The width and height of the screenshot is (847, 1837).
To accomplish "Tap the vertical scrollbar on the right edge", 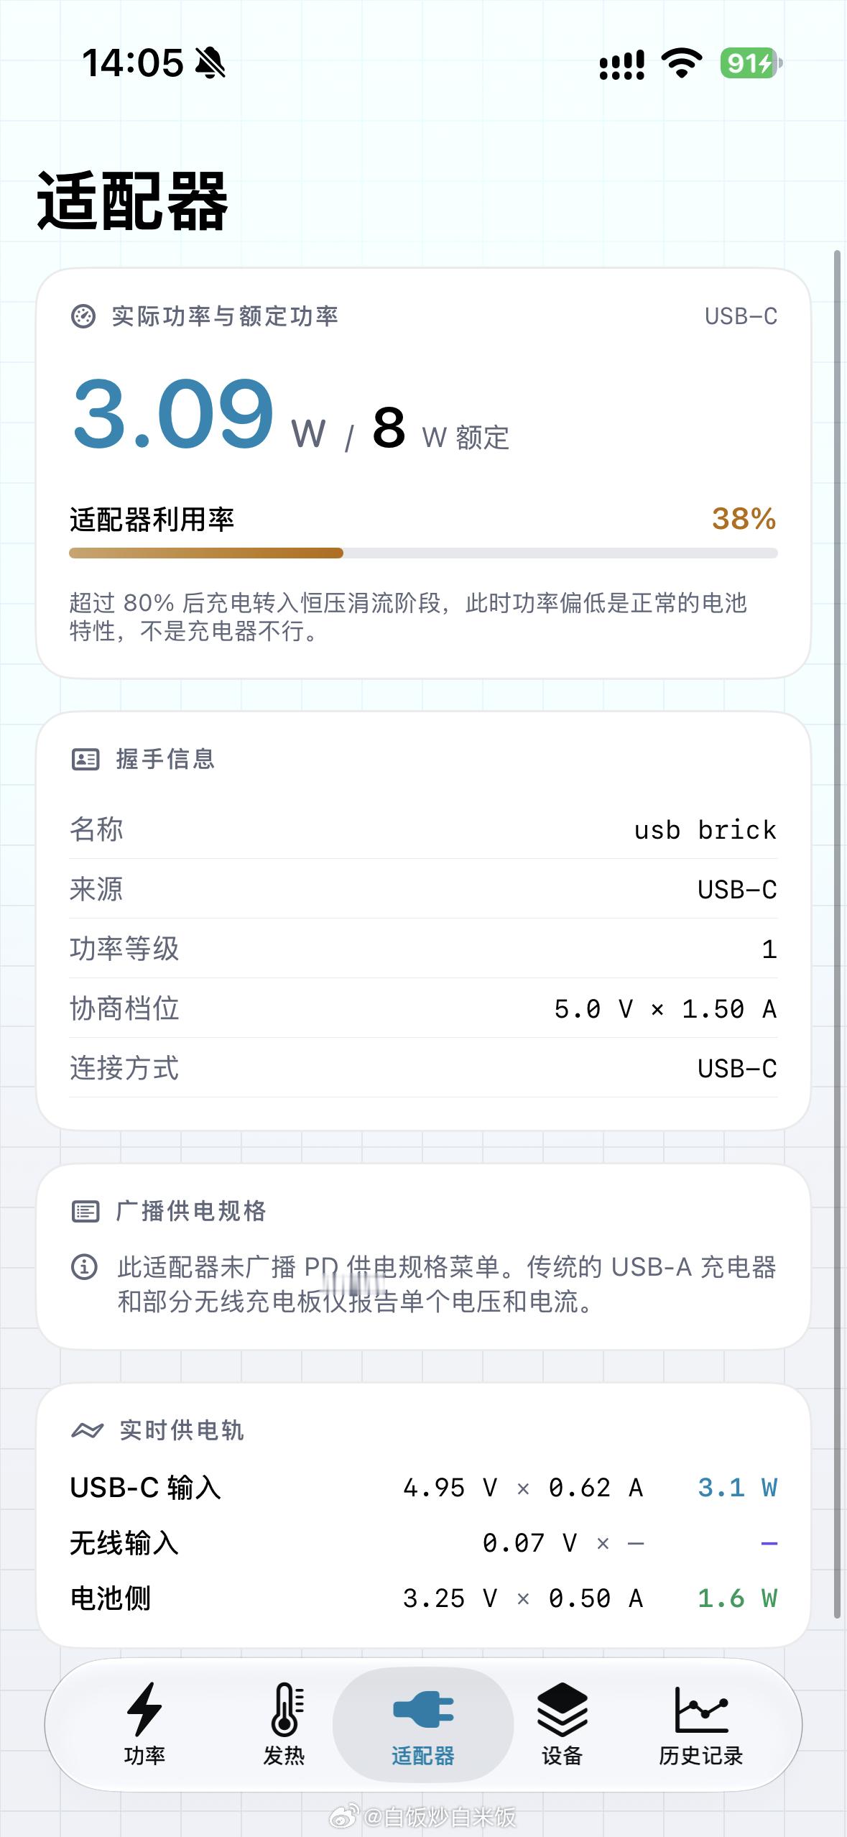I will click(x=837, y=934).
